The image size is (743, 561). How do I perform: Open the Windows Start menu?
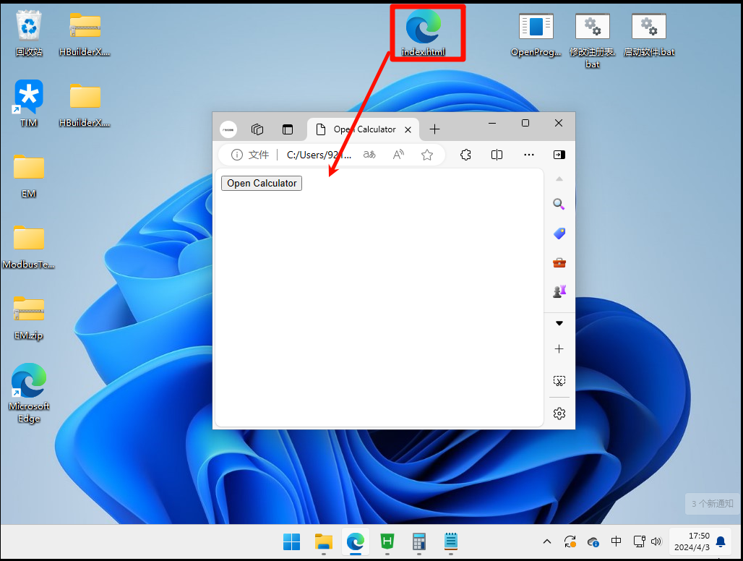(291, 541)
